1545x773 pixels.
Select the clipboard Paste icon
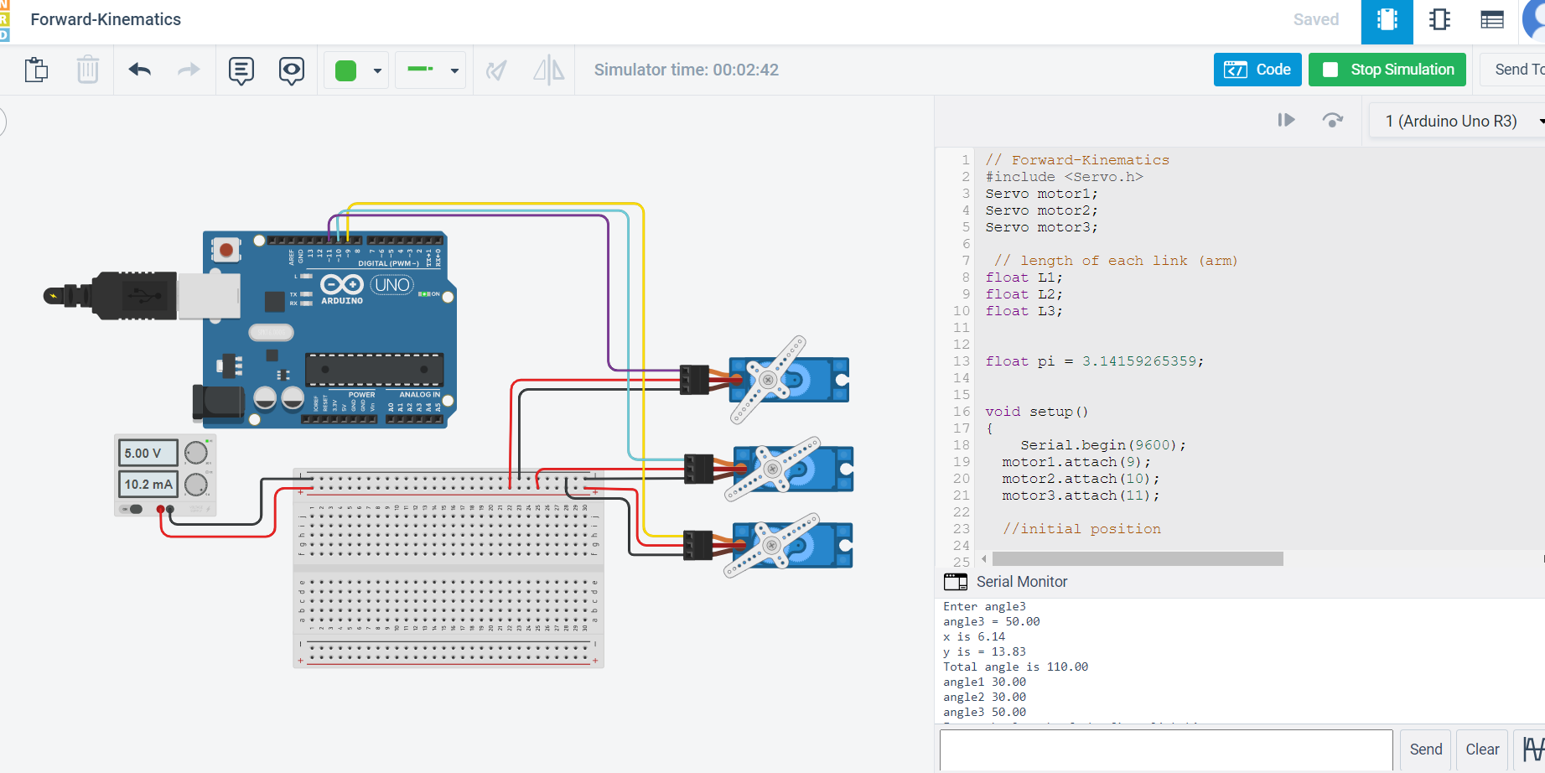pos(36,70)
